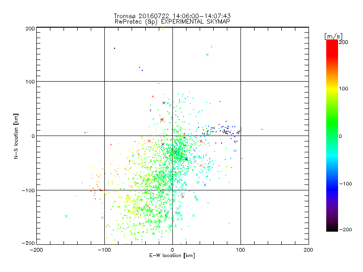
Task: Click the x-axis tick label '100'
Action: [240, 250]
